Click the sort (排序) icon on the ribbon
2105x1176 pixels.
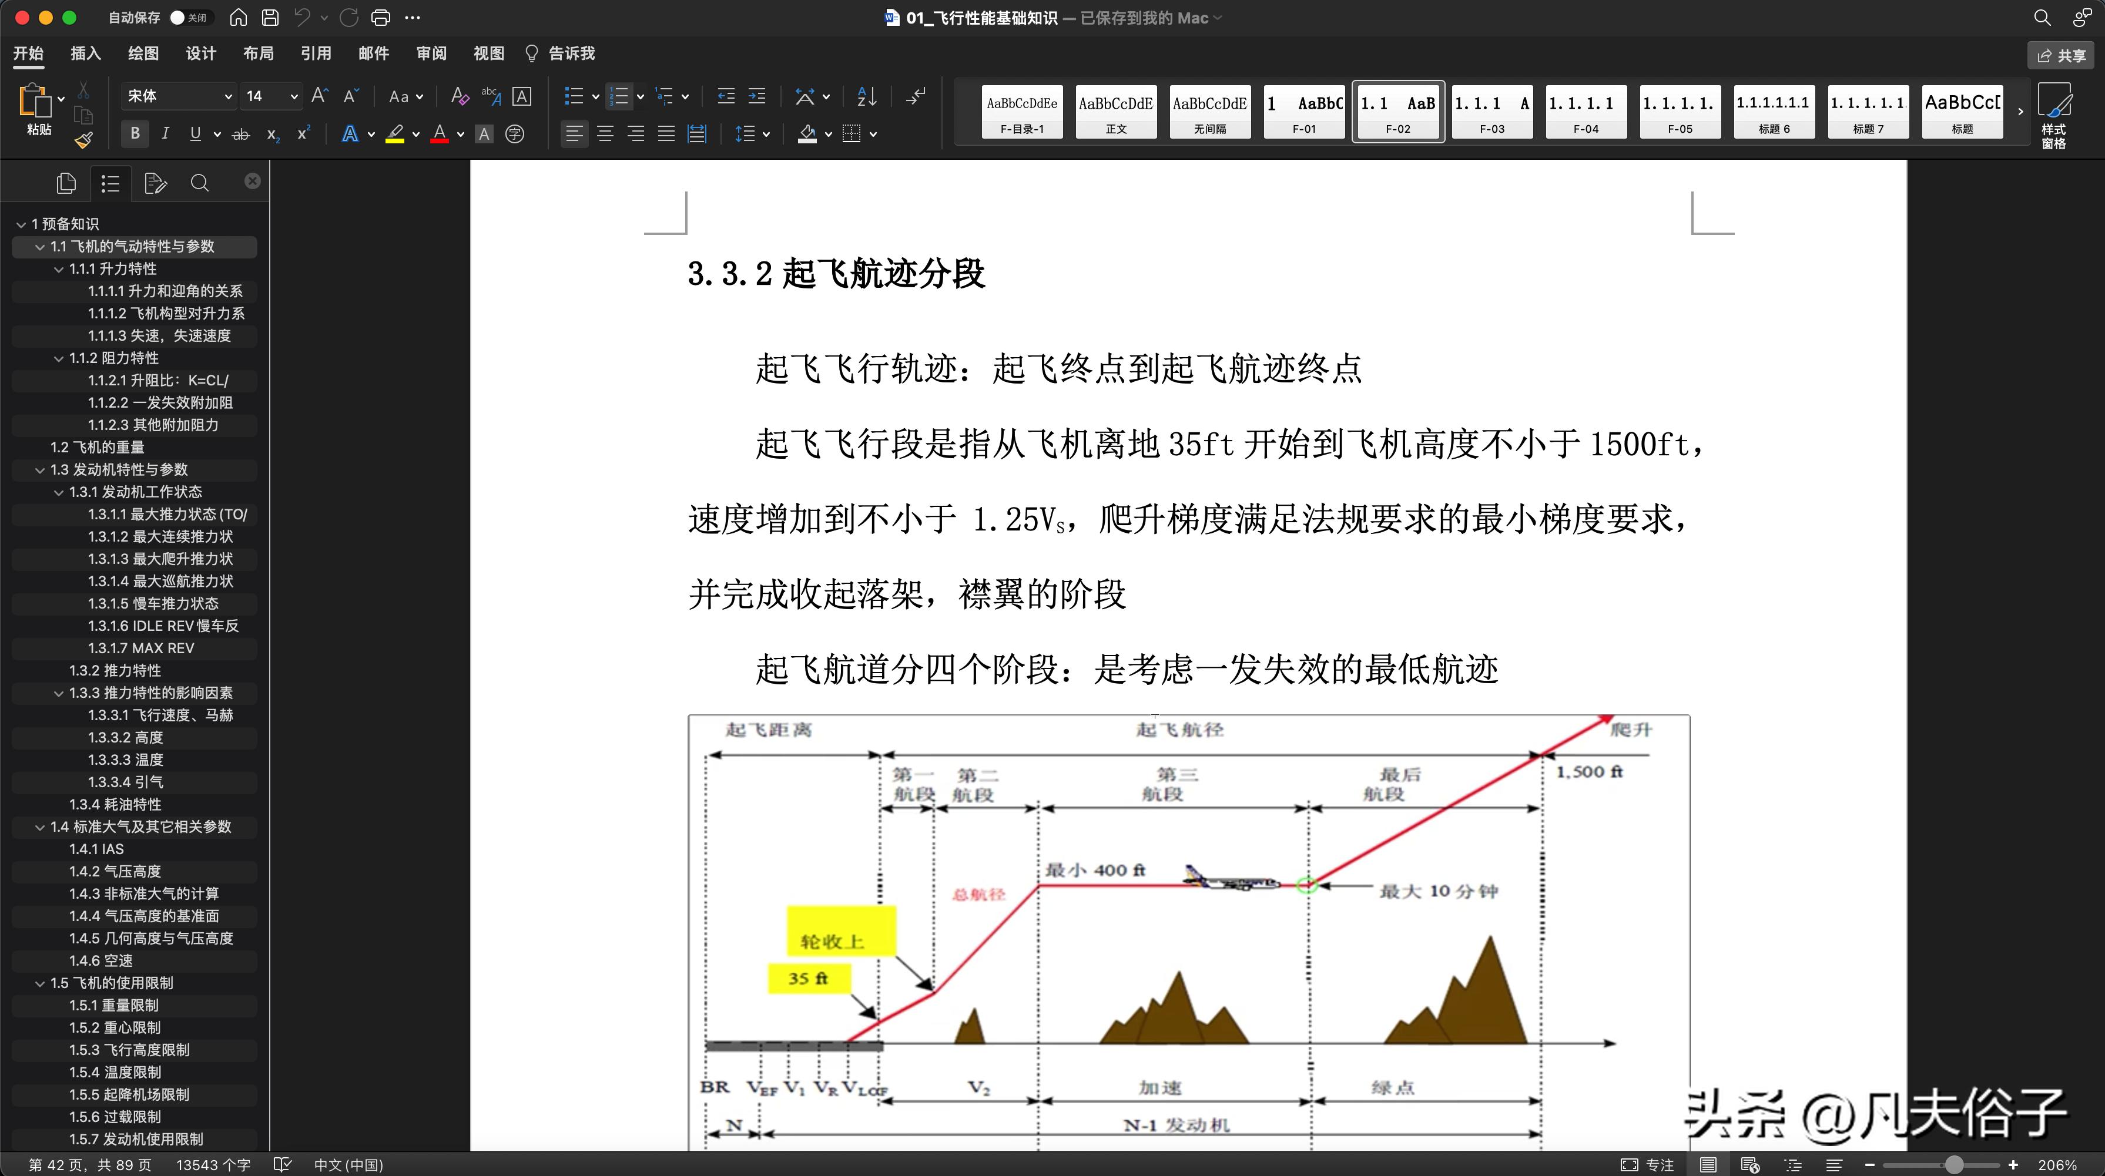pyautogui.click(x=866, y=96)
